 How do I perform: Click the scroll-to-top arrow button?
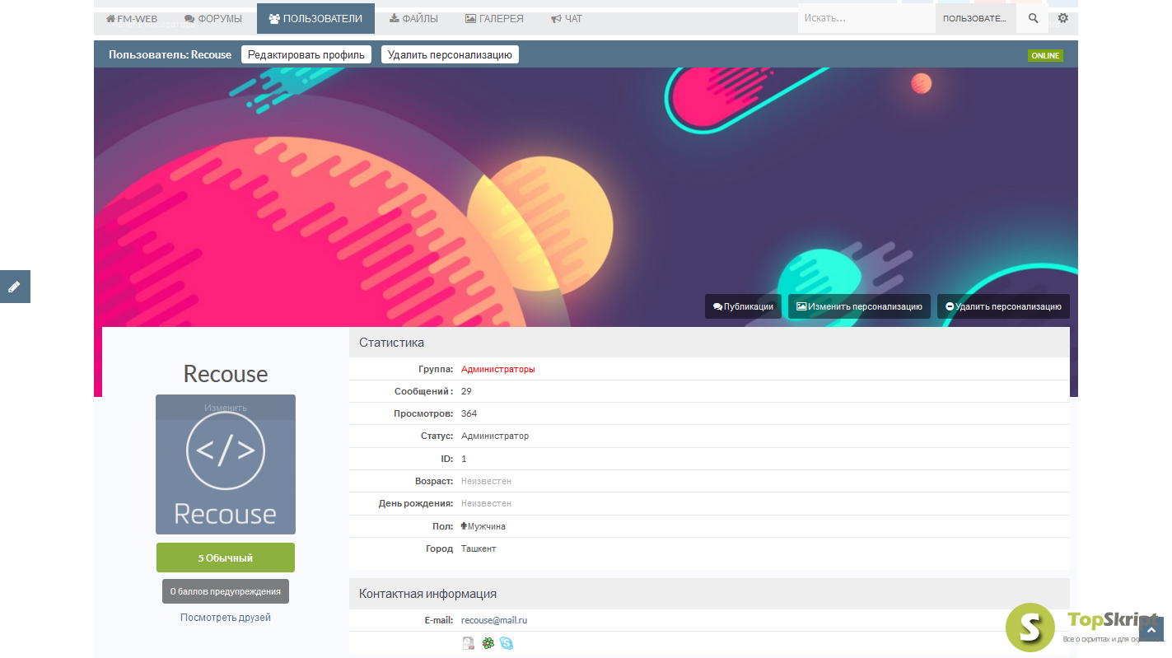tap(1151, 629)
